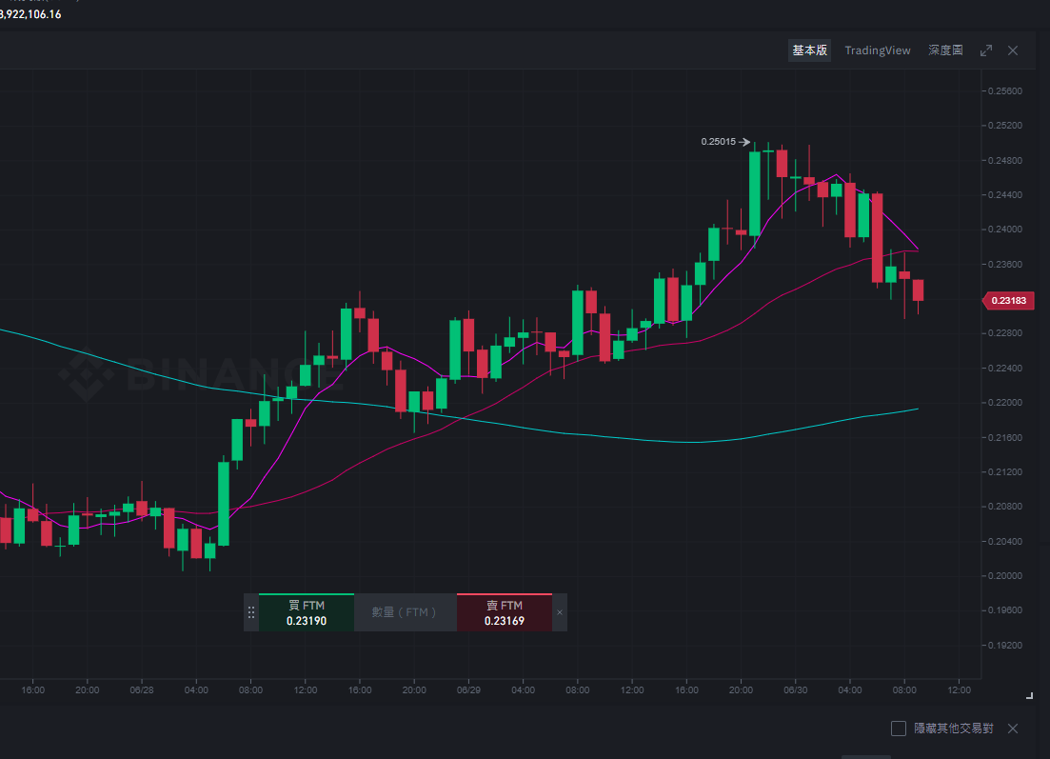Select the 06/30 date on time axis

pyautogui.click(x=796, y=690)
